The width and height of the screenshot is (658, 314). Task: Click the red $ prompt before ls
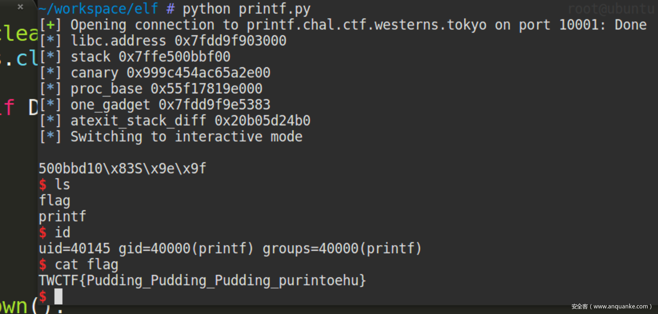click(43, 185)
